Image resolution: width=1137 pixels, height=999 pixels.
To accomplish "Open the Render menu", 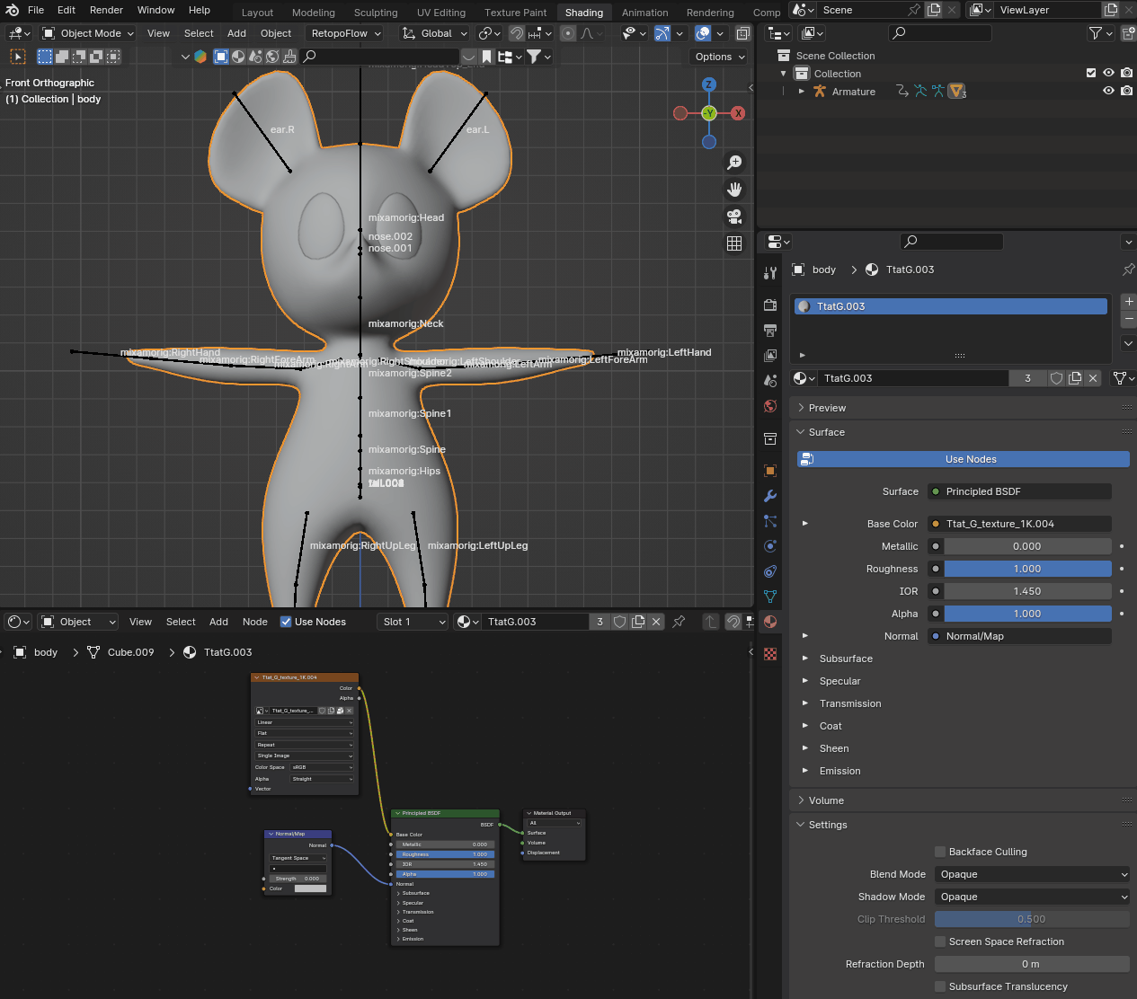I will point(106,10).
